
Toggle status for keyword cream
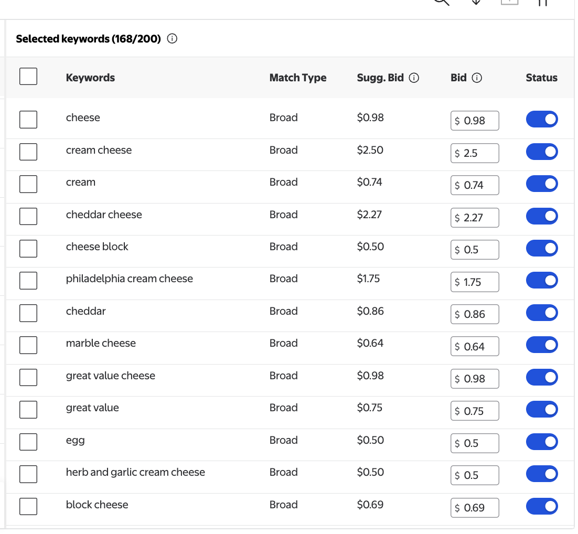click(x=542, y=184)
